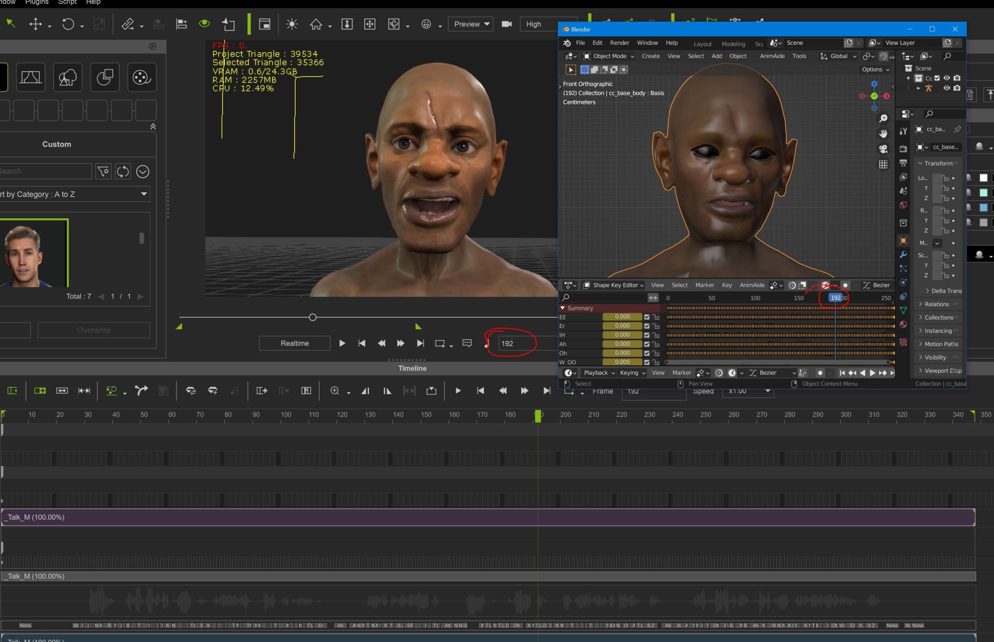Toggle lock icon for Oh shape key
The width and height of the screenshot is (994, 642).
pos(656,353)
